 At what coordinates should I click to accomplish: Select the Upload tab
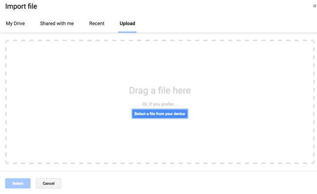point(127,23)
